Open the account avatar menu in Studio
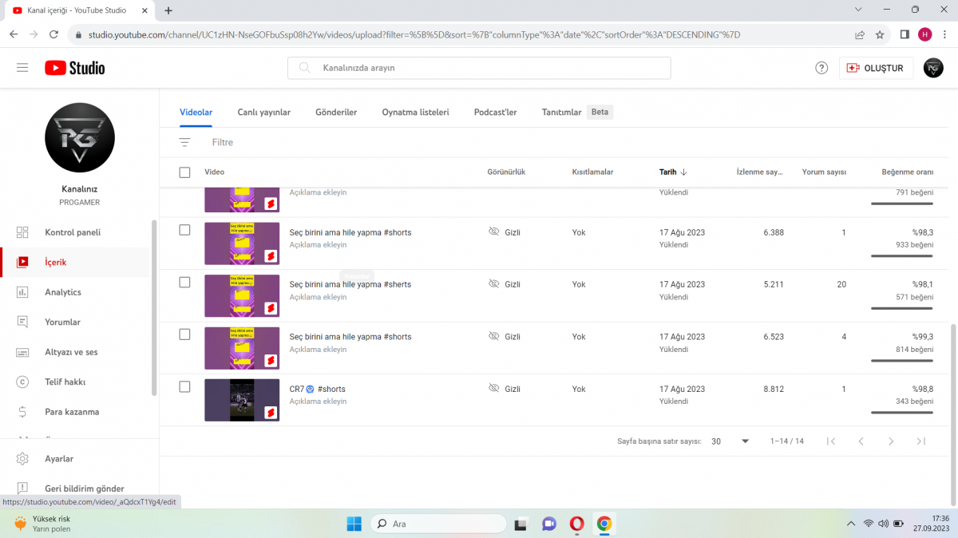Image resolution: width=958 pixels, height=538 pixels. (x=933, y=68)
